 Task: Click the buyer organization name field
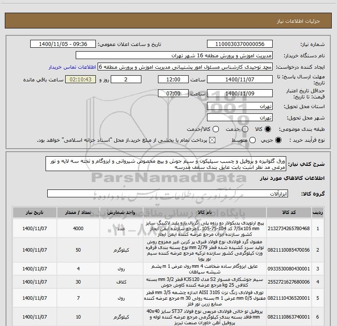tap(174, 56)
